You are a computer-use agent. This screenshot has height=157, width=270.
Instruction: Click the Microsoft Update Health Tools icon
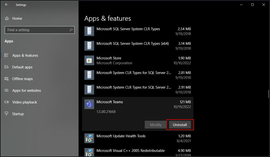coord(89,138)
